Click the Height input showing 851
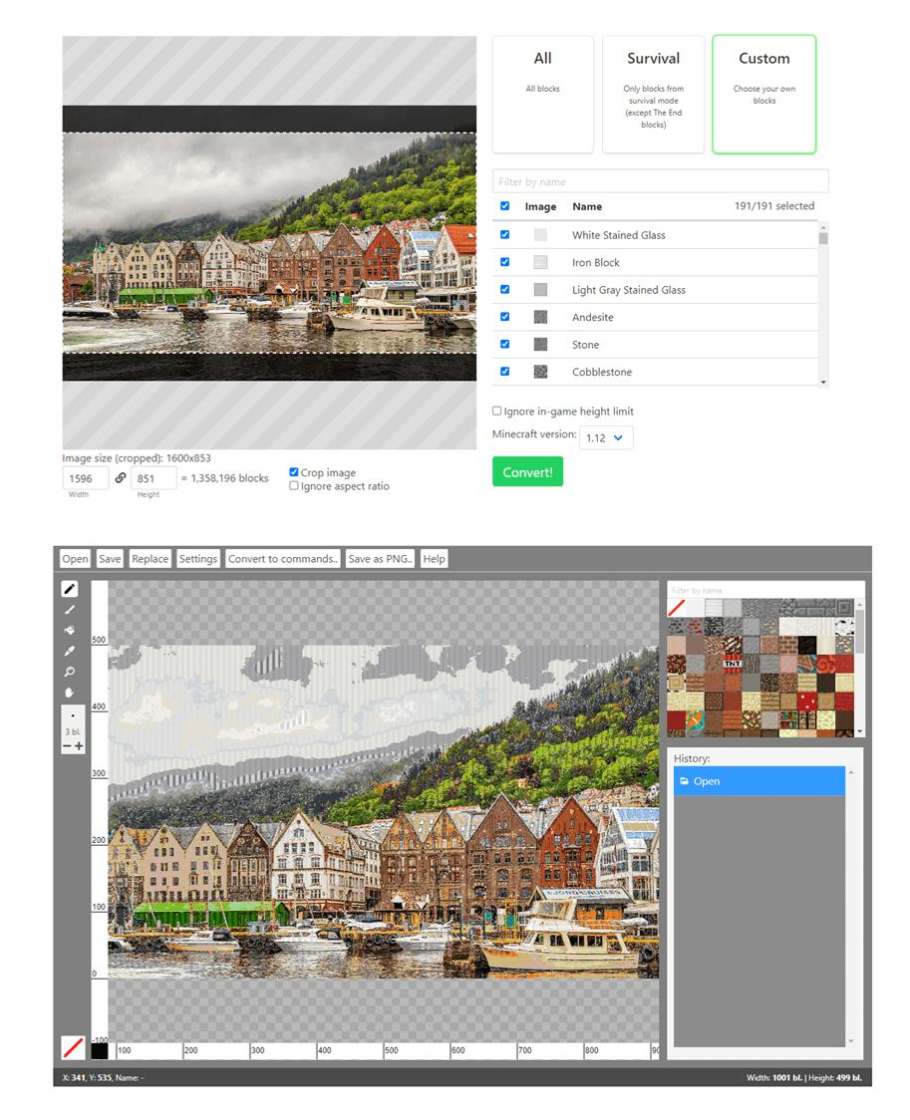Image resolution: width=910 pixels, height=1120 pixels. tap(153, 478)
